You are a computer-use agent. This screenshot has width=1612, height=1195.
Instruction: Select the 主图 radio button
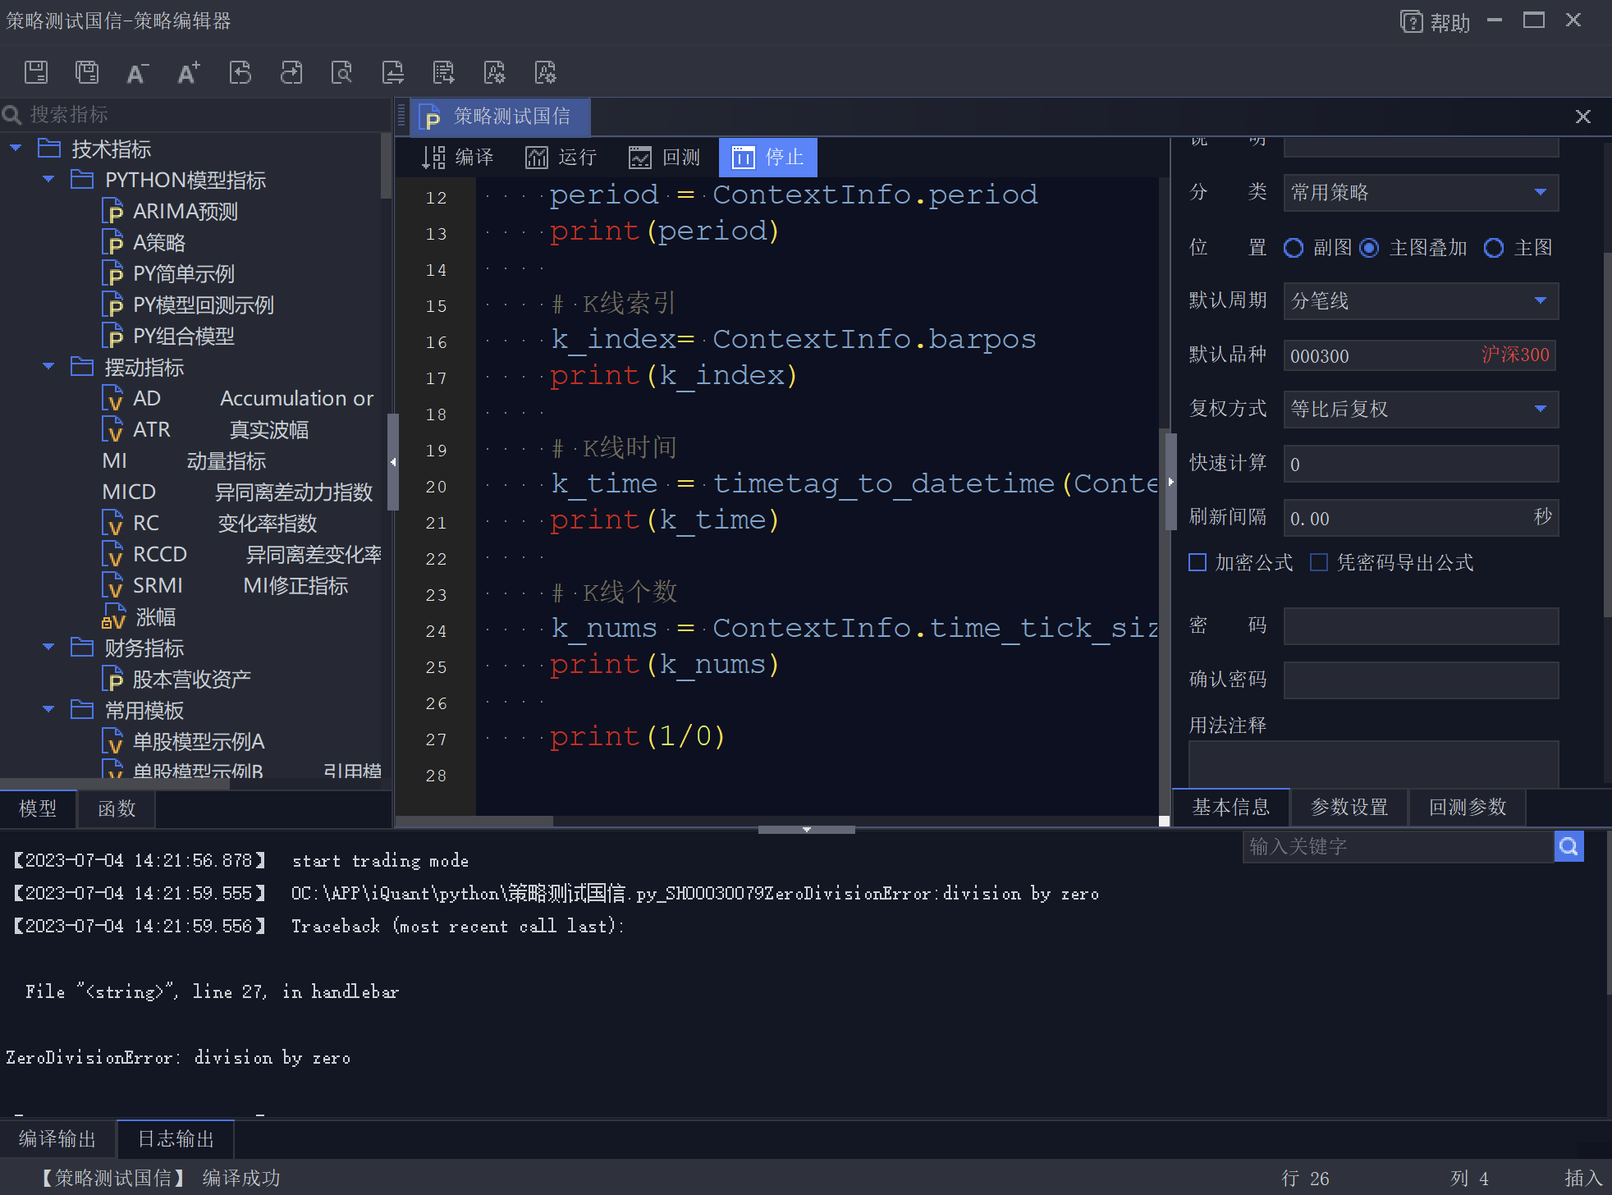1494,248
